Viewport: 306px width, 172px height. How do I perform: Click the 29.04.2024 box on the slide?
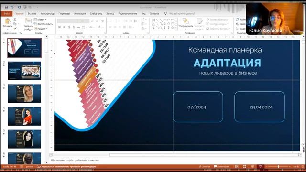[260, 107]
